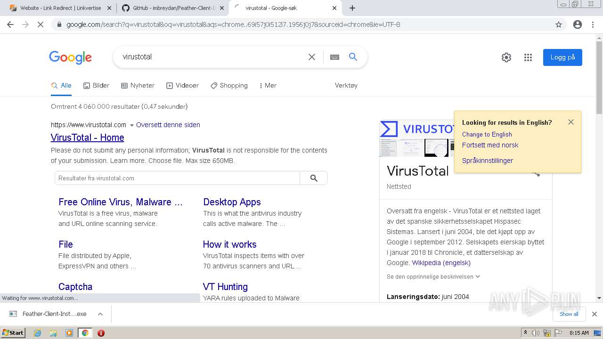The height and width of the screenshot is (339, 603).
Task: Open the Verktøy tools option
Action: (x=346, y=85)
